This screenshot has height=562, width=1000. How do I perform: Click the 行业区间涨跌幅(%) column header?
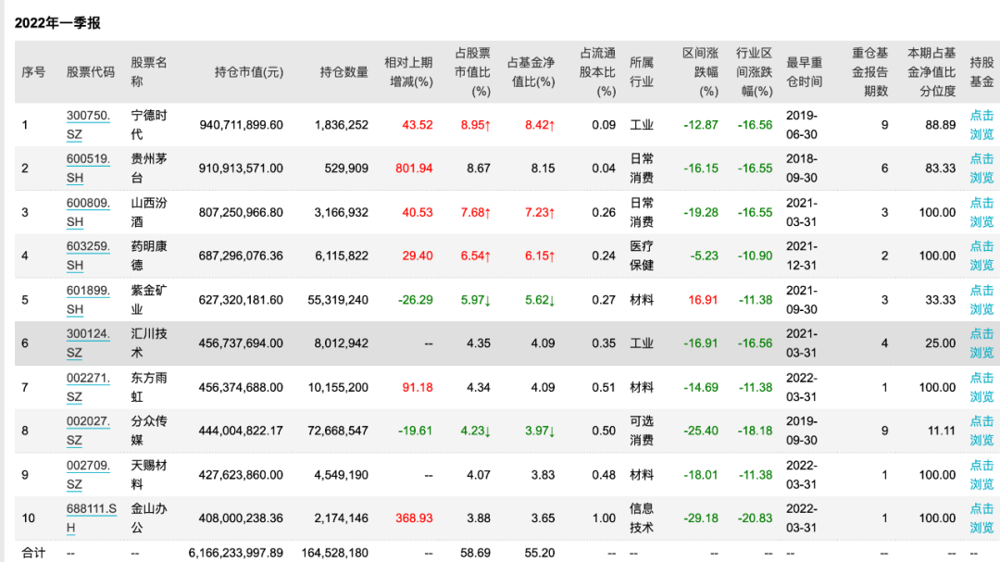pyautogui.click(x=755, y=72)
